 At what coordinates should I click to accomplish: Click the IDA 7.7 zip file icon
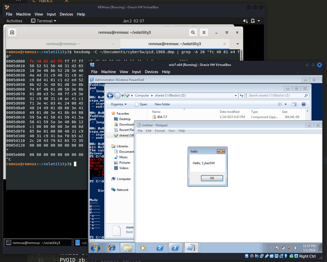pos(154,117)
